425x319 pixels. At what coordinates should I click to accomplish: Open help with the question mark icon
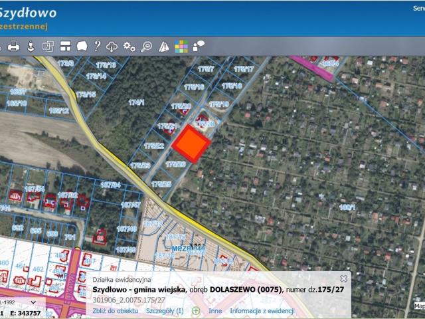(x=97, y=47)
